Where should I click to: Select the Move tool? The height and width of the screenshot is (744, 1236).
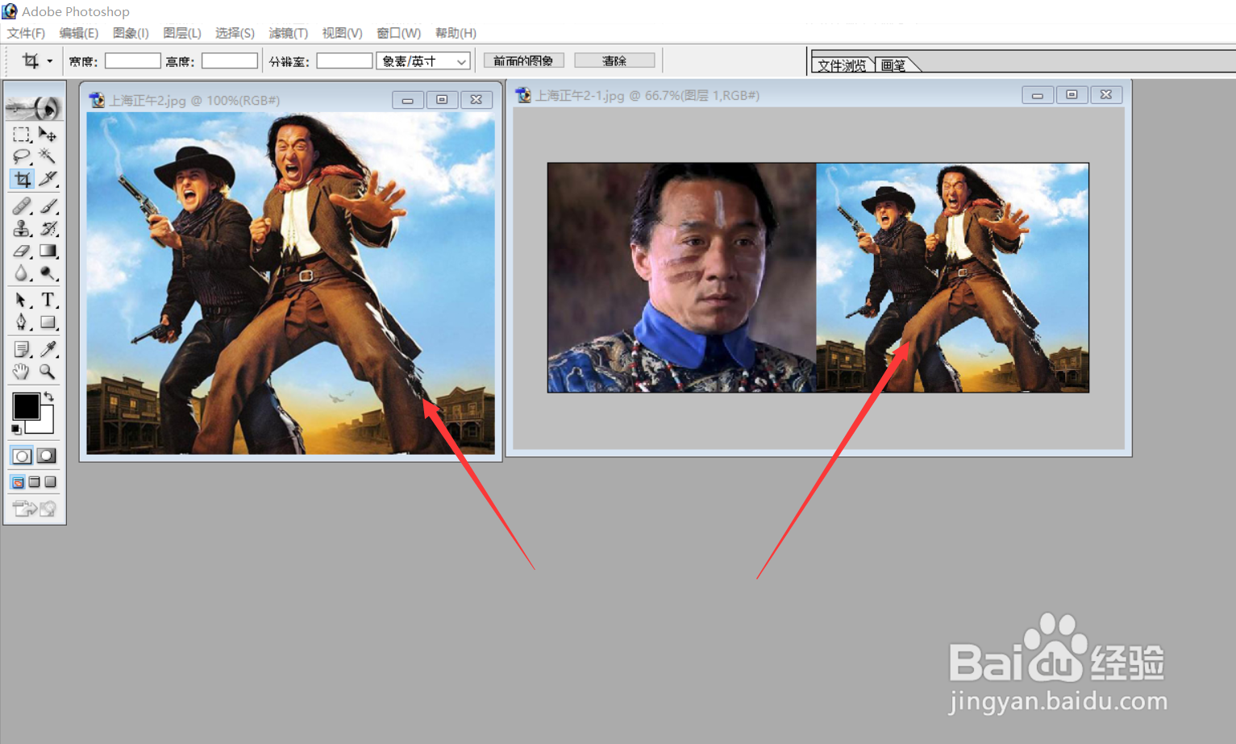pos(48,135)
